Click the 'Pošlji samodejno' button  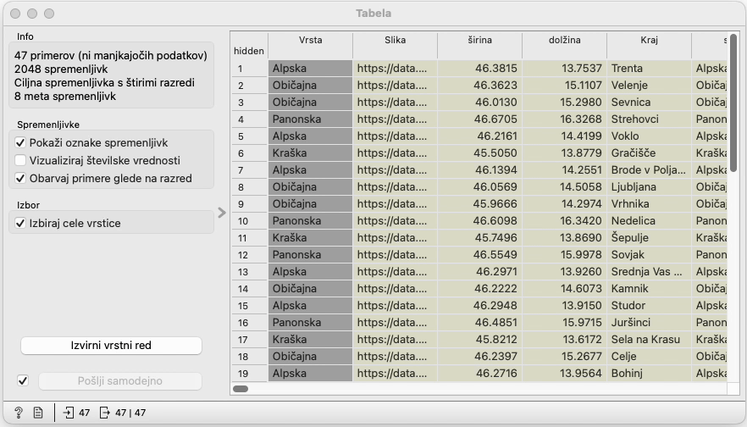click(x=119, y=381)
